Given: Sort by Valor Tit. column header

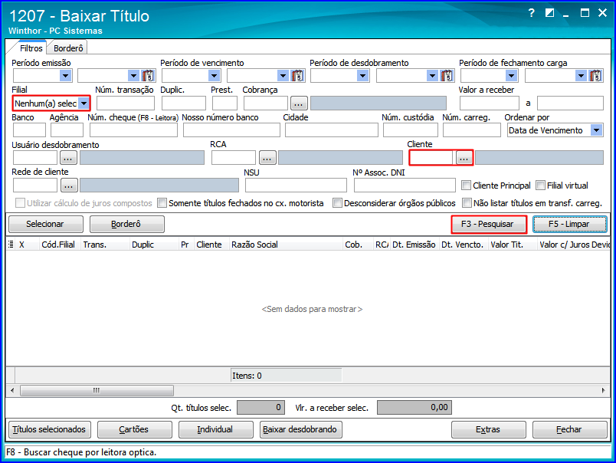Looking at the screenshot, I should click(x=513, y=245).
